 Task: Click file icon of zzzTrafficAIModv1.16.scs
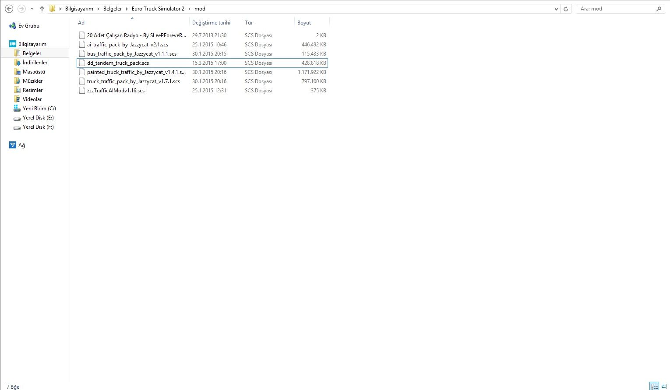[x=82, y=91]
